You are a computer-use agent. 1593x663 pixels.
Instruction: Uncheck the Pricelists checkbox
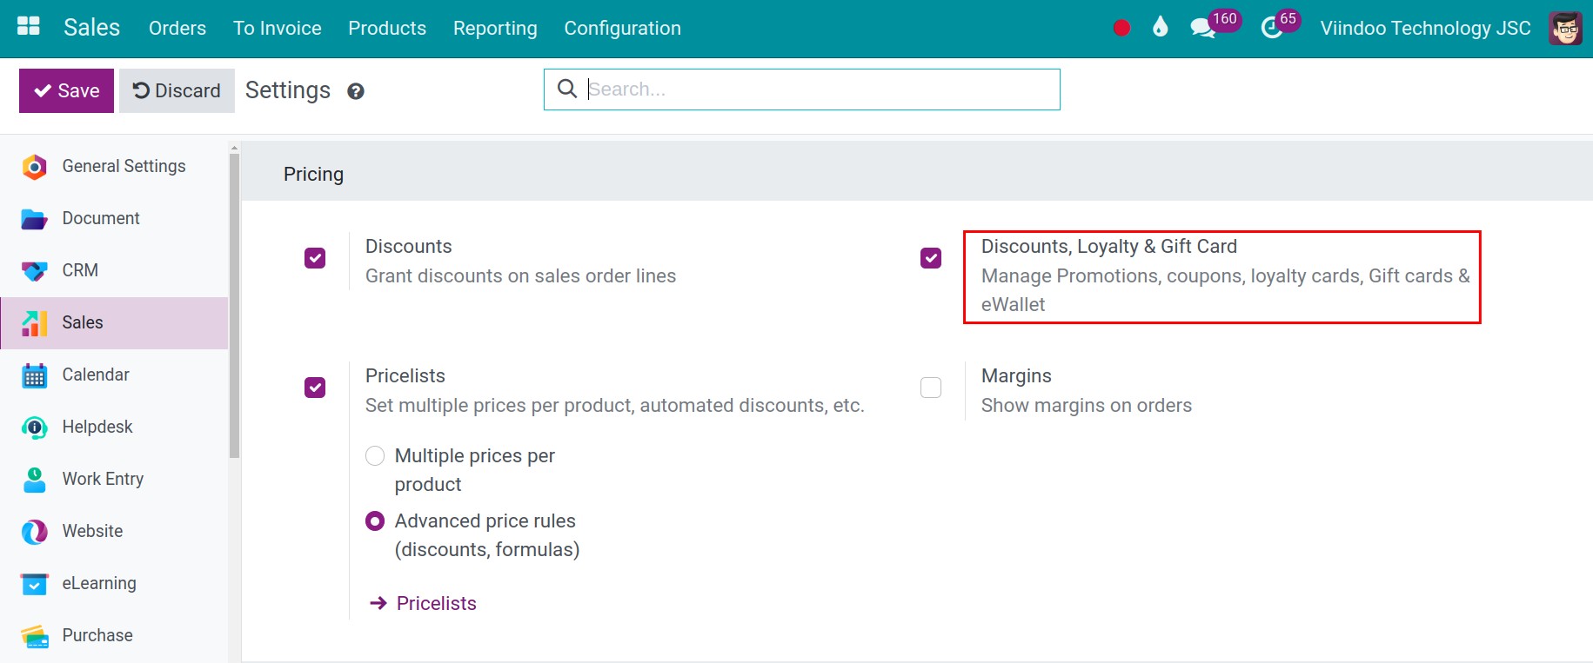[315, 388]
